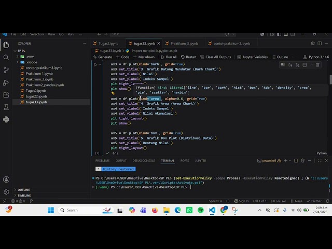This screenshot has height=249, width=332.
Task: Open the Python view in activity bar
Action: 6,119
